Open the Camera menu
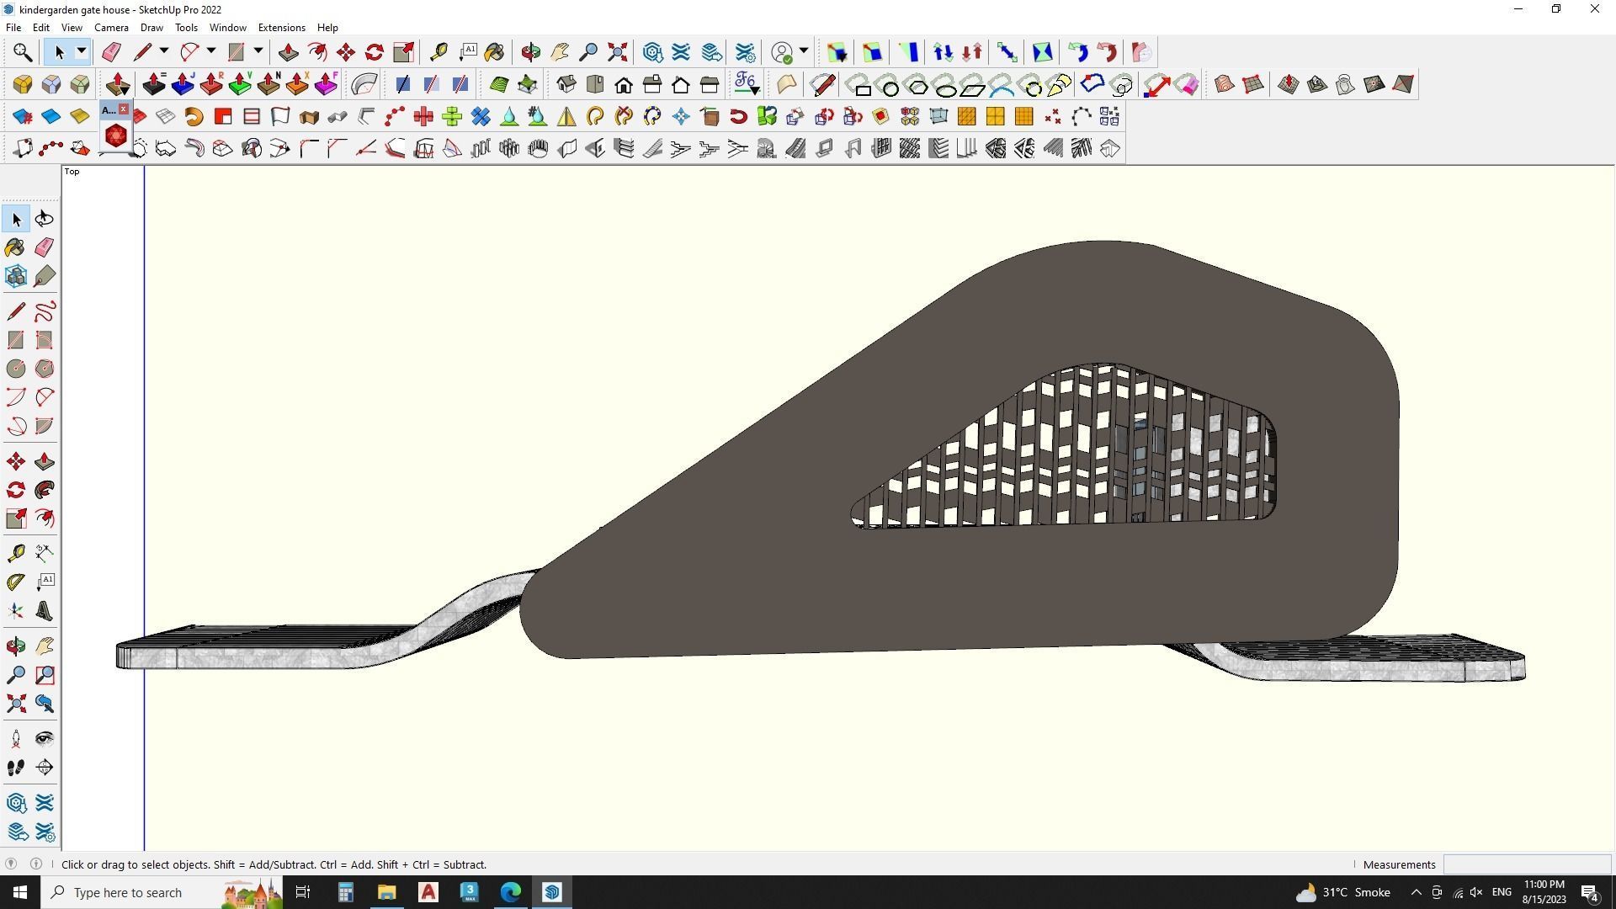The height and width of the screenshot is (909, 1616). pyautogui.click(x=111, y=28)
